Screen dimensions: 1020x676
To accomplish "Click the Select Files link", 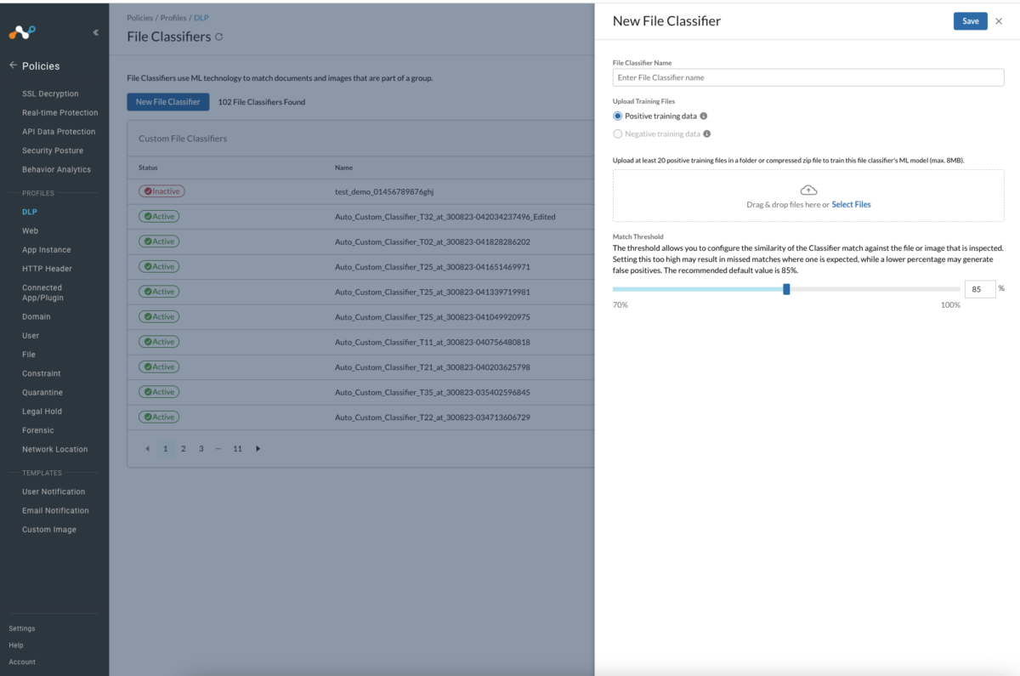I will (x=851, y=205).
